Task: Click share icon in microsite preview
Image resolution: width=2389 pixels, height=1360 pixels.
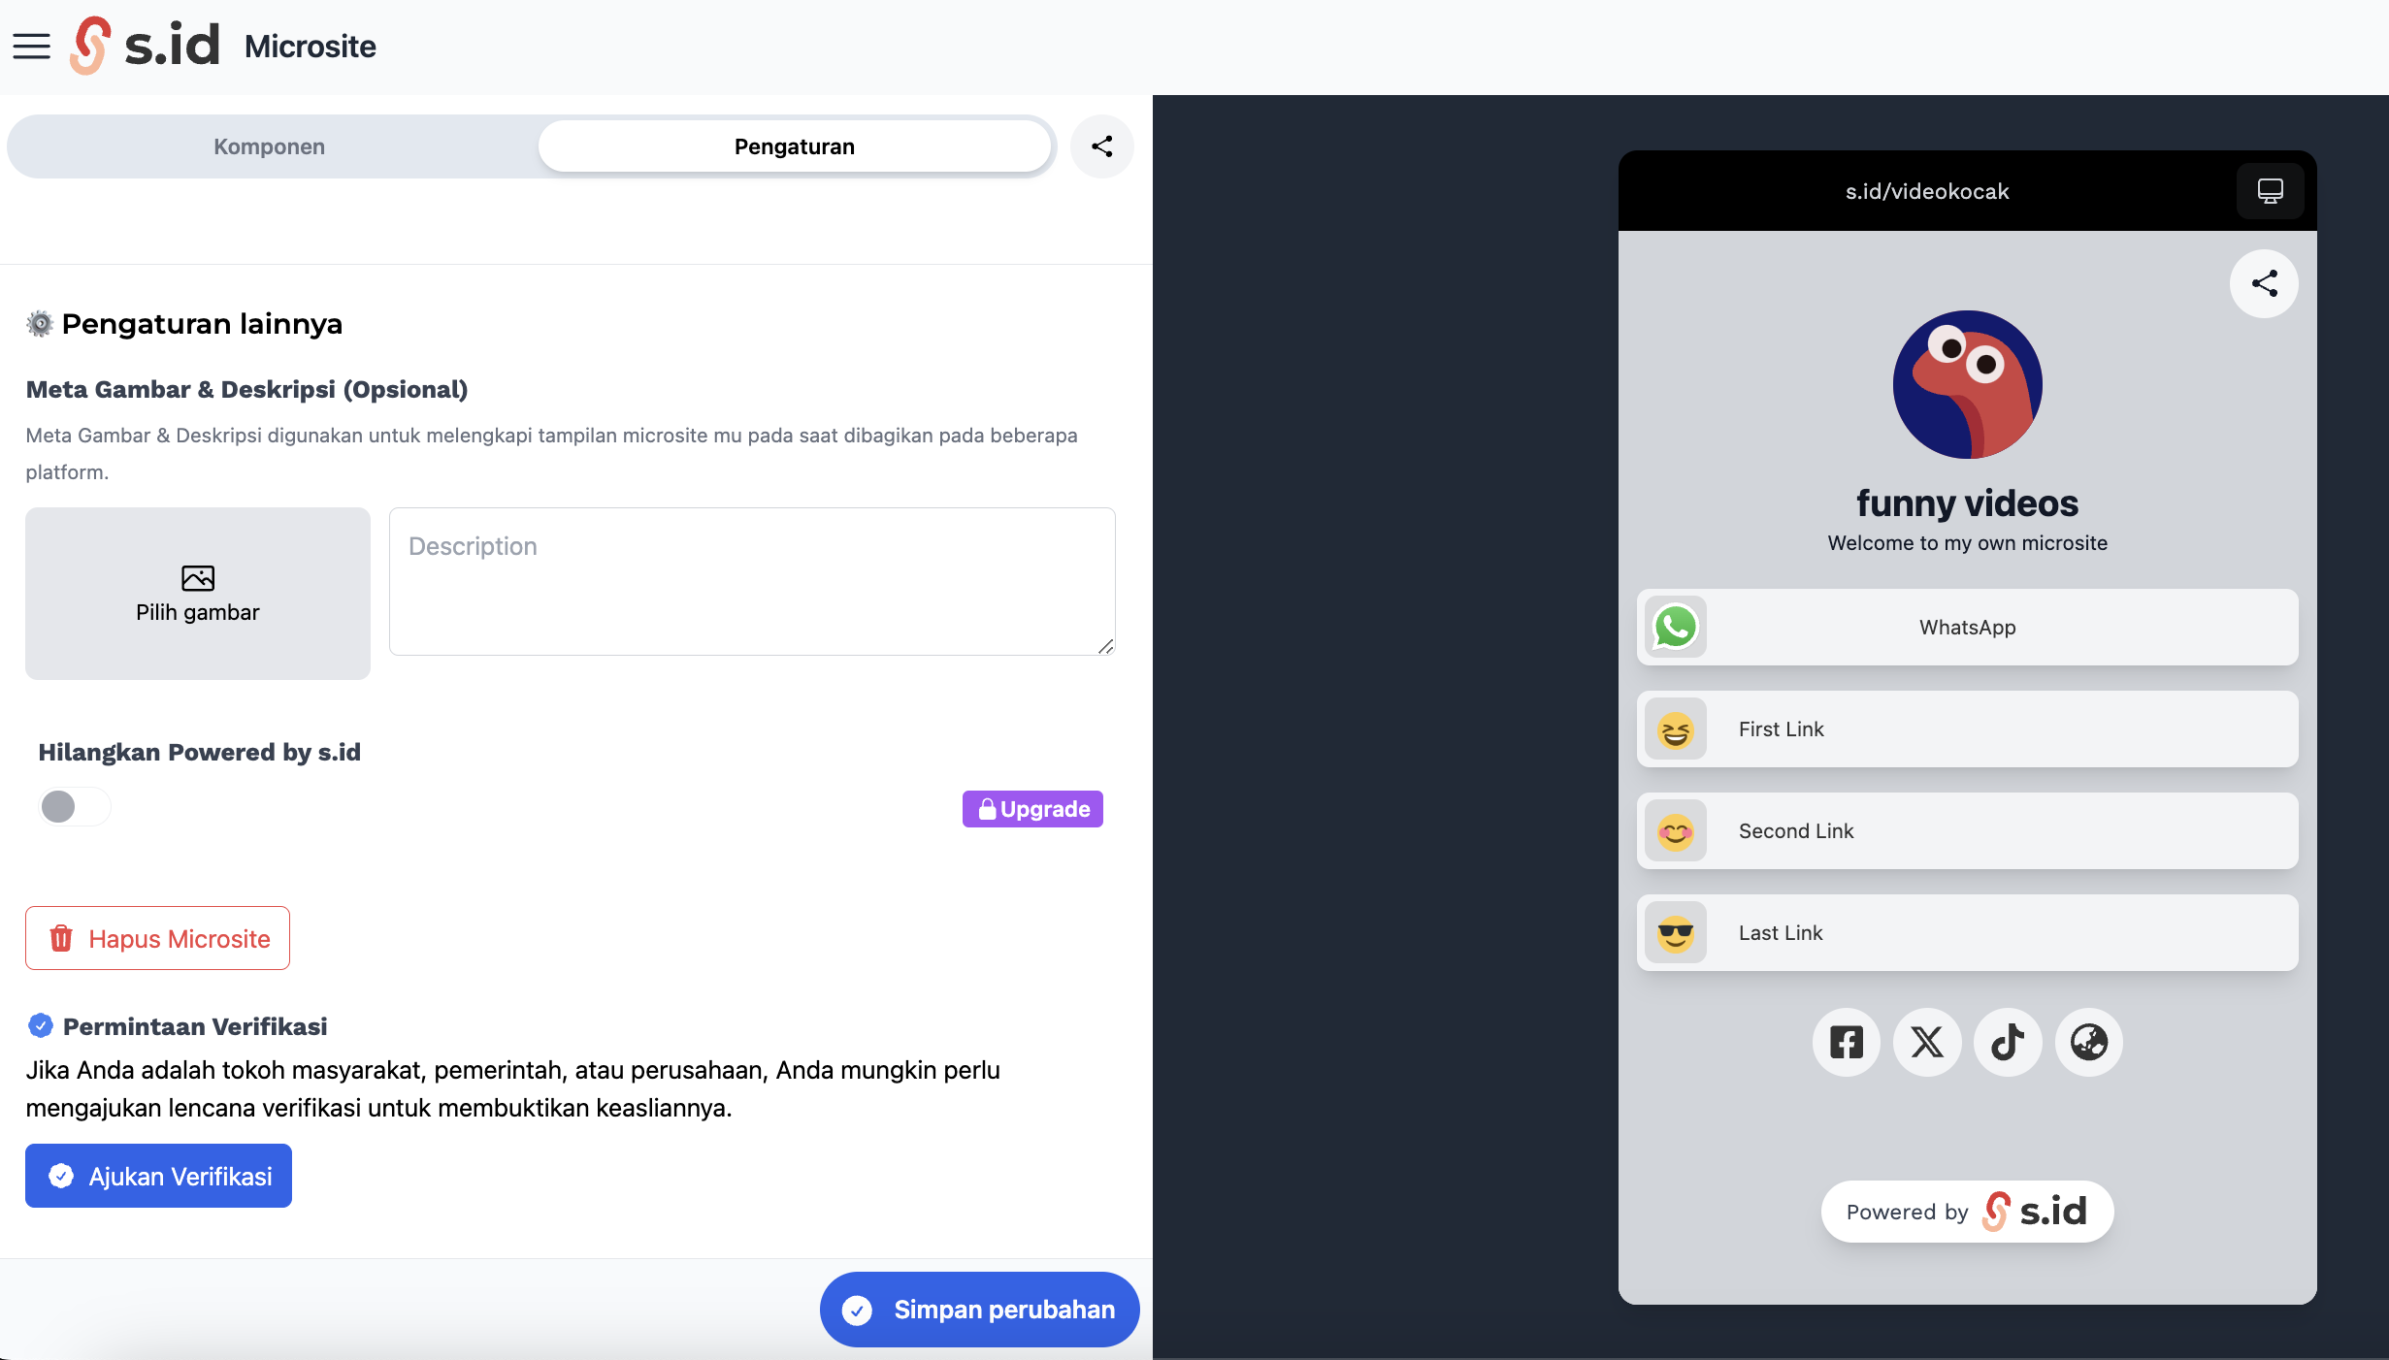Action: 2264,283
